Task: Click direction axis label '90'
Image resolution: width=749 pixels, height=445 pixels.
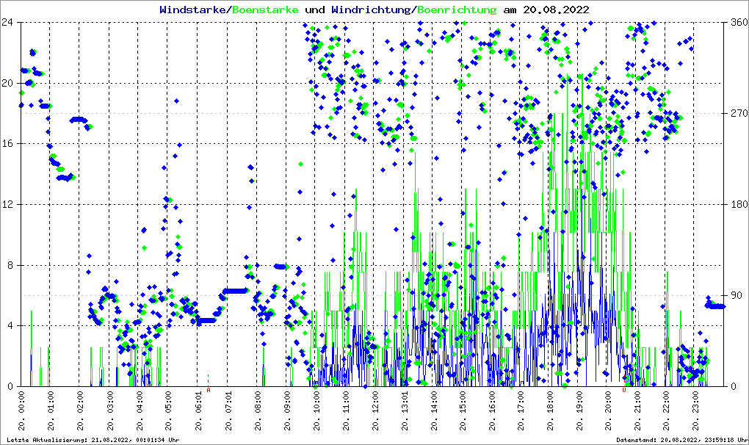Action: tap(736, 295)
